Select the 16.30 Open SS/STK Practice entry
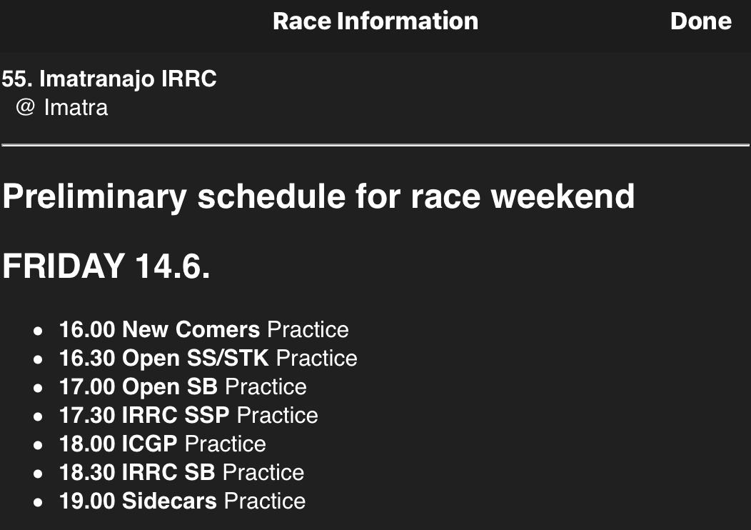751x530 pixels. (x=208, y=359)
